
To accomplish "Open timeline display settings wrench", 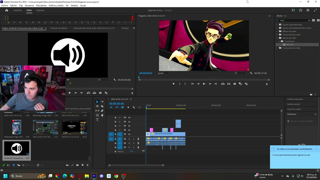I will pos(134,107).
